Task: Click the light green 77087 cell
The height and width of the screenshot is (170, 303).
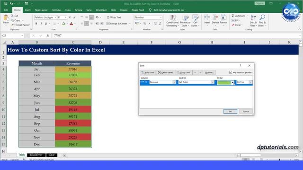Action: 73,75
